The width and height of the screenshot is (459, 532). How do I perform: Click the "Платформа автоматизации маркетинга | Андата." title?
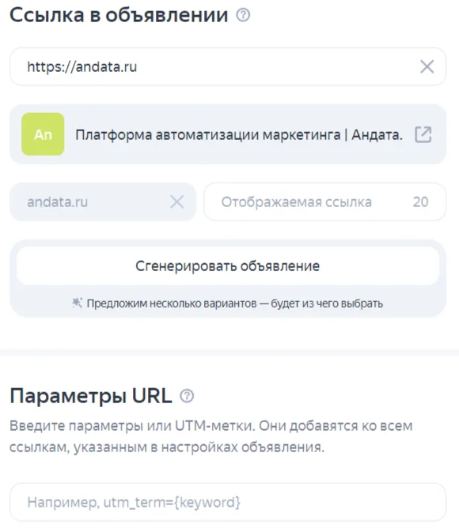coord(239,135)
